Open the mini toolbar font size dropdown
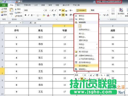Image resolution: width=128 pixels, height=96 pixels. tap(88, 75)
